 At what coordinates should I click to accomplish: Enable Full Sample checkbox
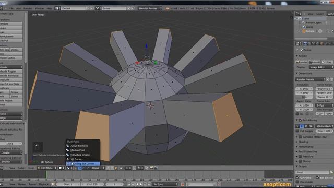coord(297,131)
